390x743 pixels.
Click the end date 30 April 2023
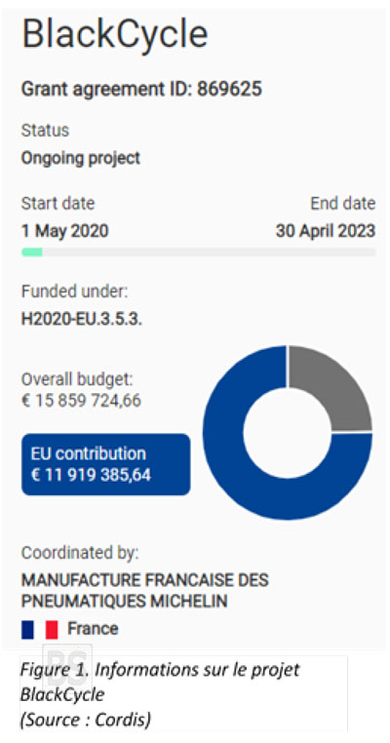click(x=326, y=231)
